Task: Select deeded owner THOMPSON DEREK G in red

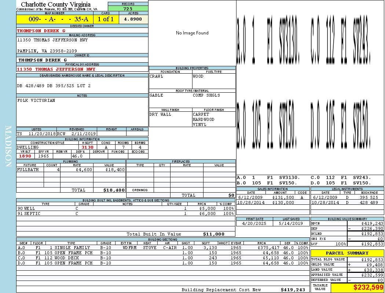Action: point(41,31)
